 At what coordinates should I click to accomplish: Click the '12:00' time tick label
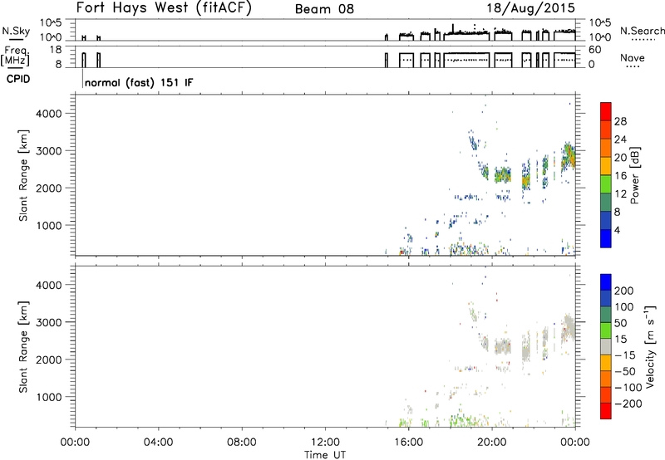click(x=325, y=443)
